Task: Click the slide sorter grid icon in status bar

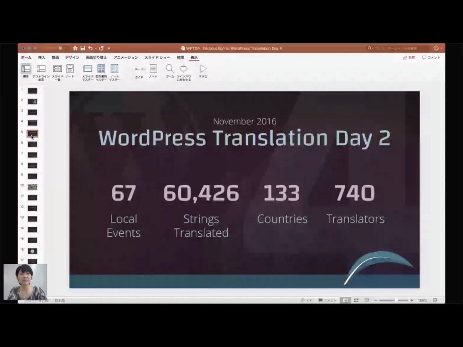Action: 356,300
